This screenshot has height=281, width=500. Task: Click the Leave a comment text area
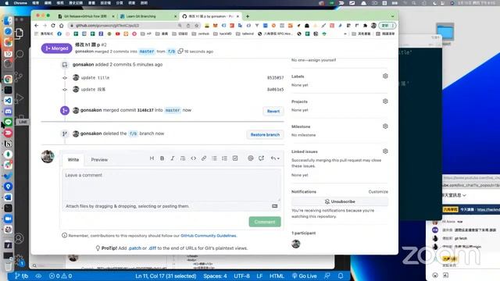point(172,185)
